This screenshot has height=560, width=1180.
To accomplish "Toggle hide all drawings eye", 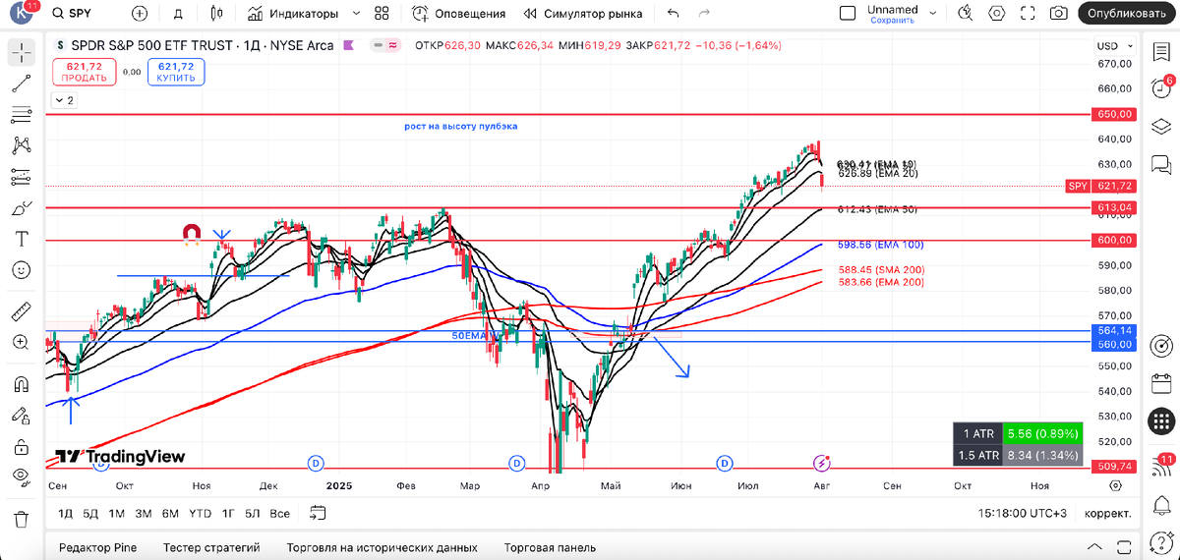I will [x=22, y=476].
